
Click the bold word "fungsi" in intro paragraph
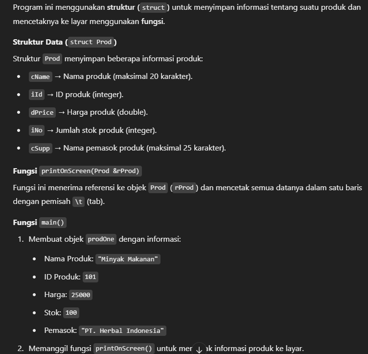click(x=153, y=23)
